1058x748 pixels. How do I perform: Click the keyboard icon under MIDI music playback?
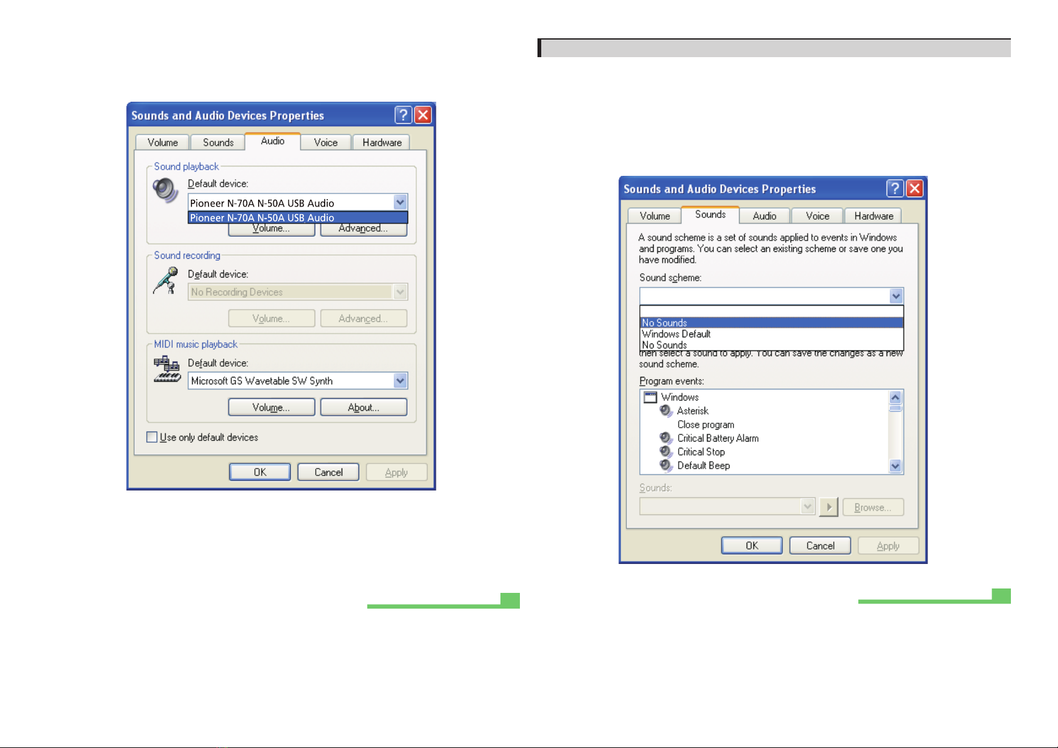[x=167, y=369]
